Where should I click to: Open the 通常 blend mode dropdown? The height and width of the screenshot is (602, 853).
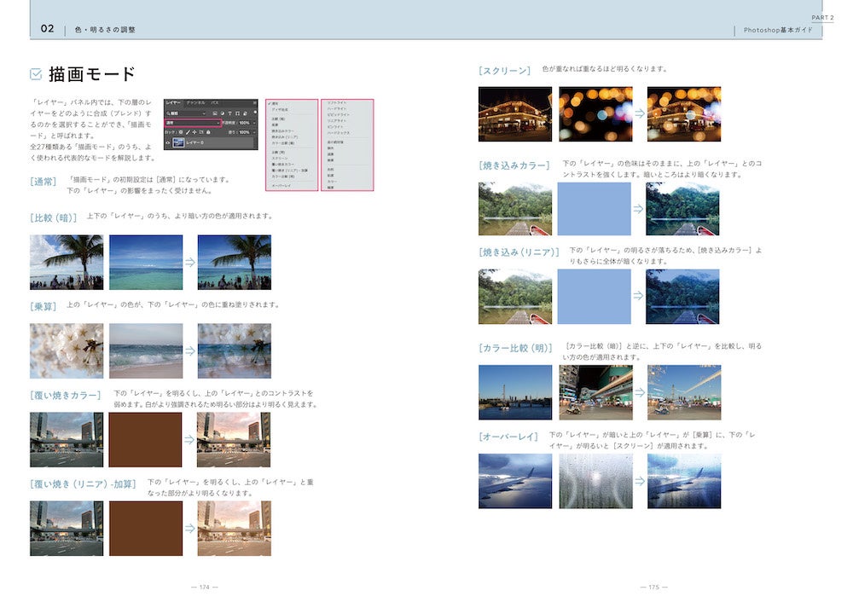193,123
